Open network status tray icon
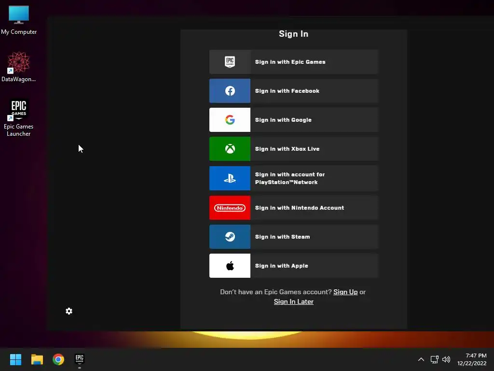 tap(435, 359)
